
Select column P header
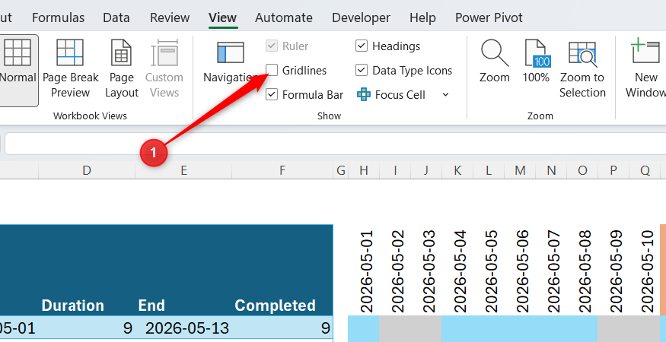613,170
